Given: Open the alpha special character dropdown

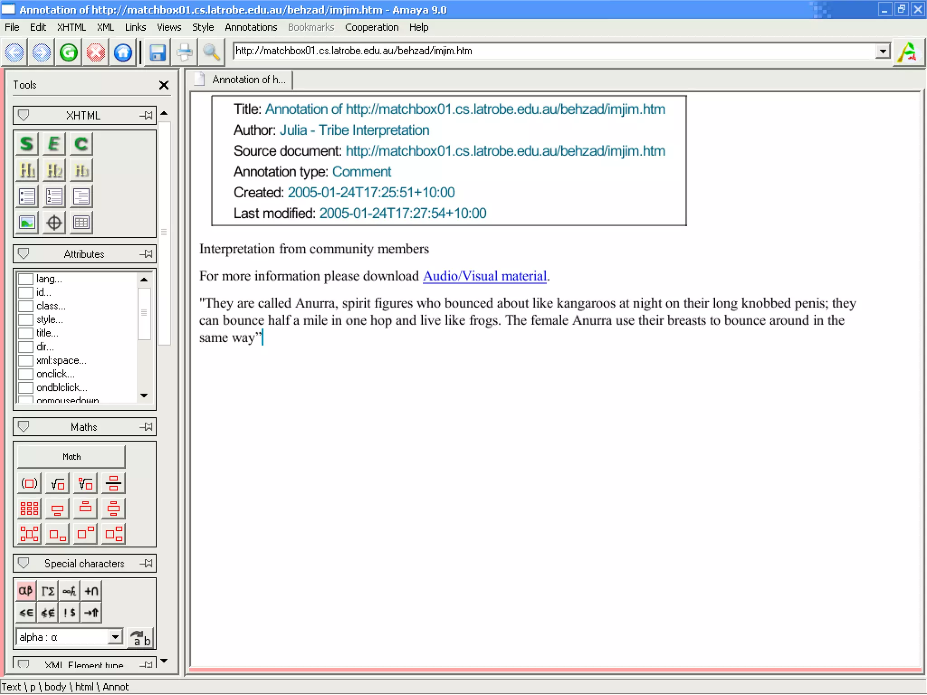Looking at the screenshot, I should (x=115, y=637).
